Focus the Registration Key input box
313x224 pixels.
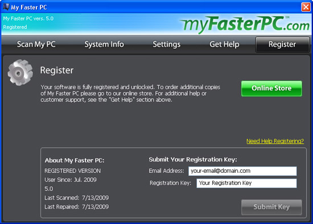pos(246,183)
